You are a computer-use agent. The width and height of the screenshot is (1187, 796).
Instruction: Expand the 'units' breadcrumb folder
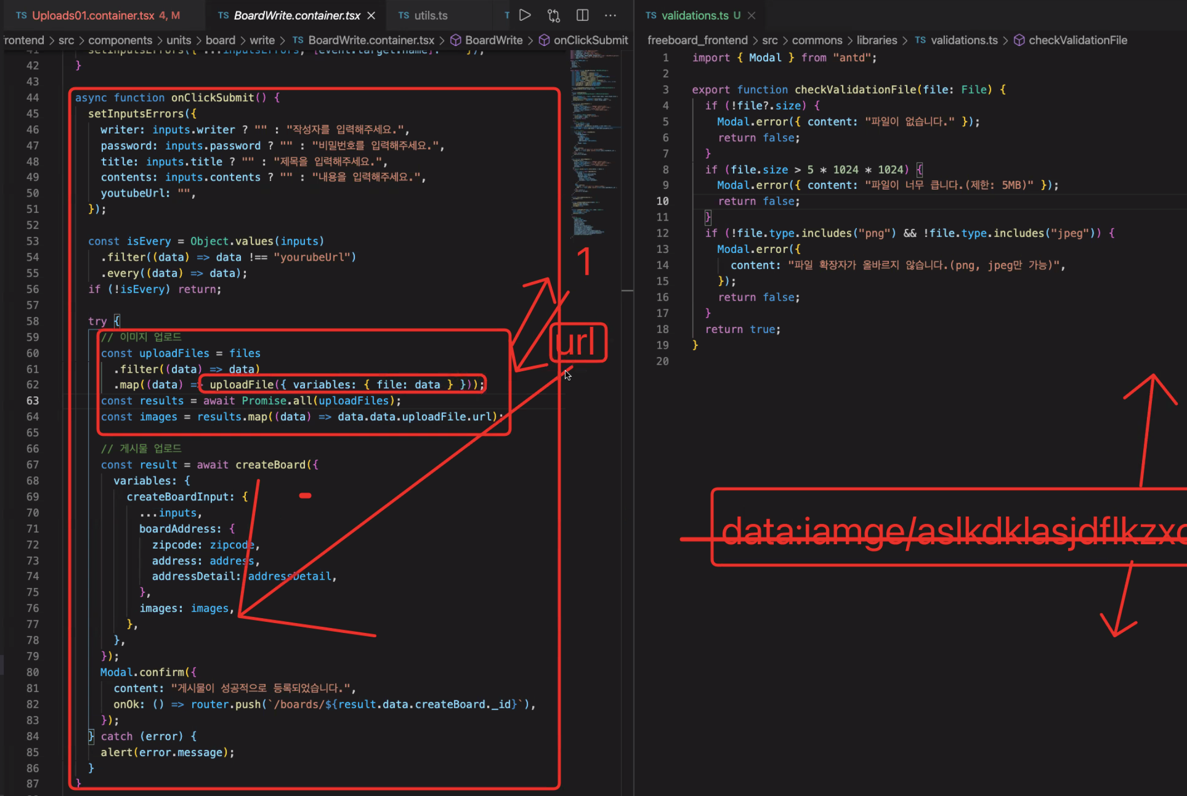pos(178,40)
